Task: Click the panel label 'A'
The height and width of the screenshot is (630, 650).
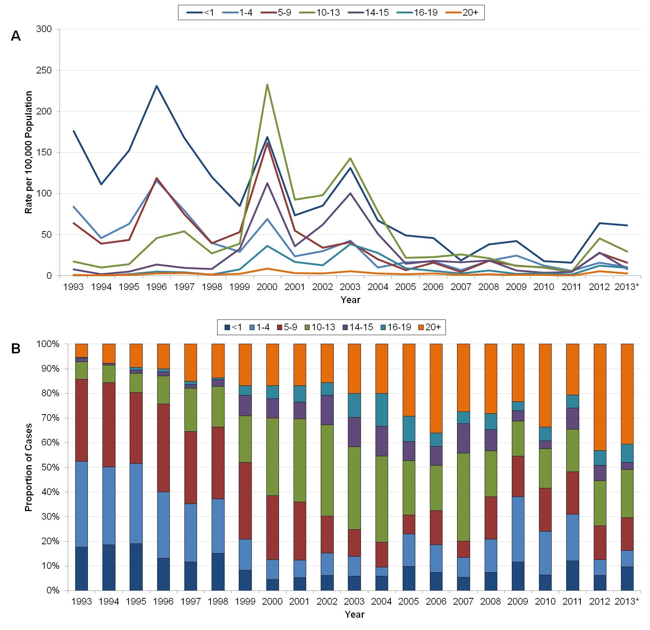Action: coord(16,36)
